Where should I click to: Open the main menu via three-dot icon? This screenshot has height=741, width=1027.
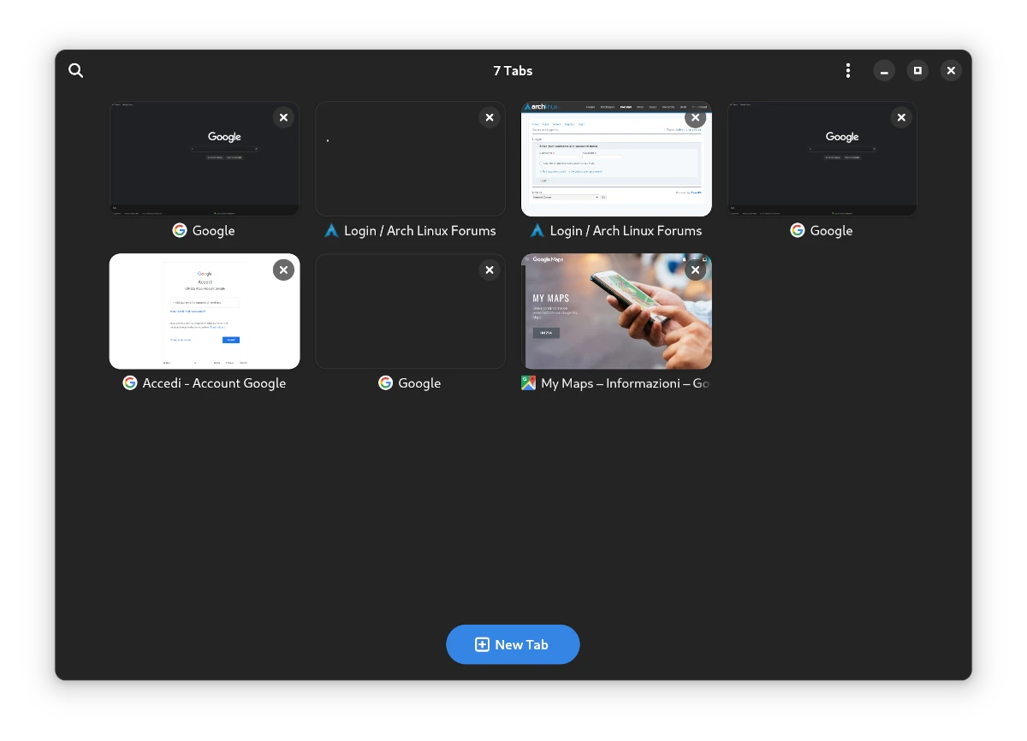848,70
